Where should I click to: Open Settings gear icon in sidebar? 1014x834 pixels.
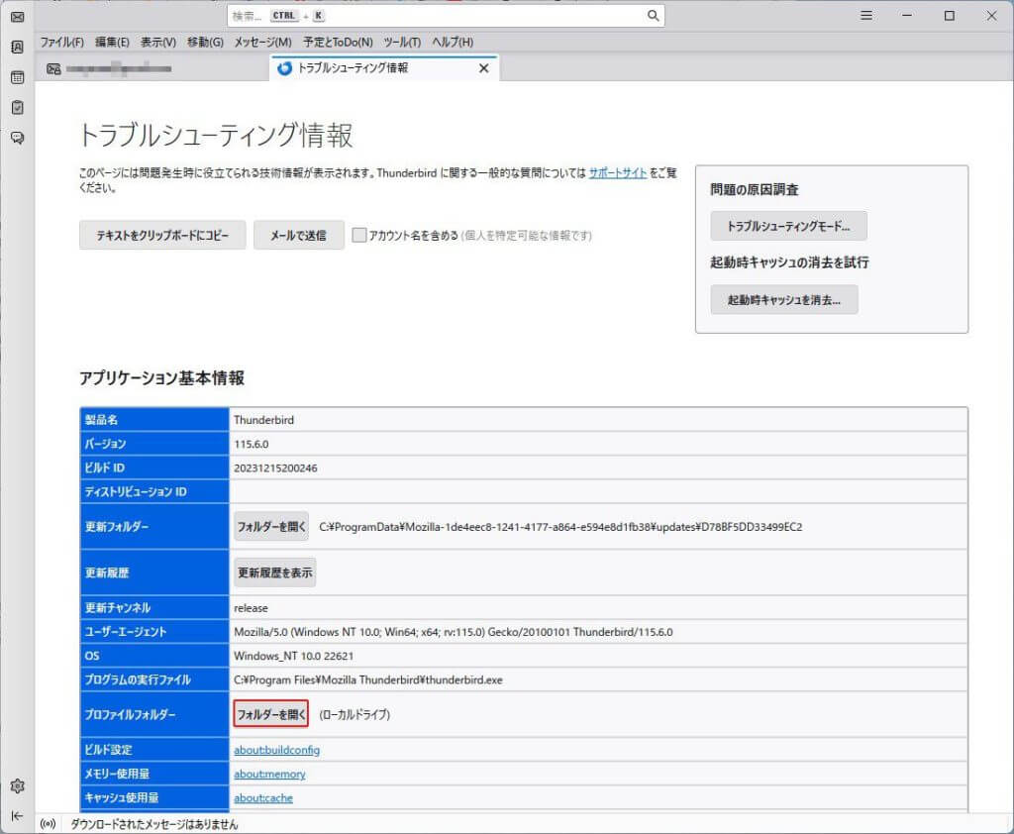tap(17, 786)
